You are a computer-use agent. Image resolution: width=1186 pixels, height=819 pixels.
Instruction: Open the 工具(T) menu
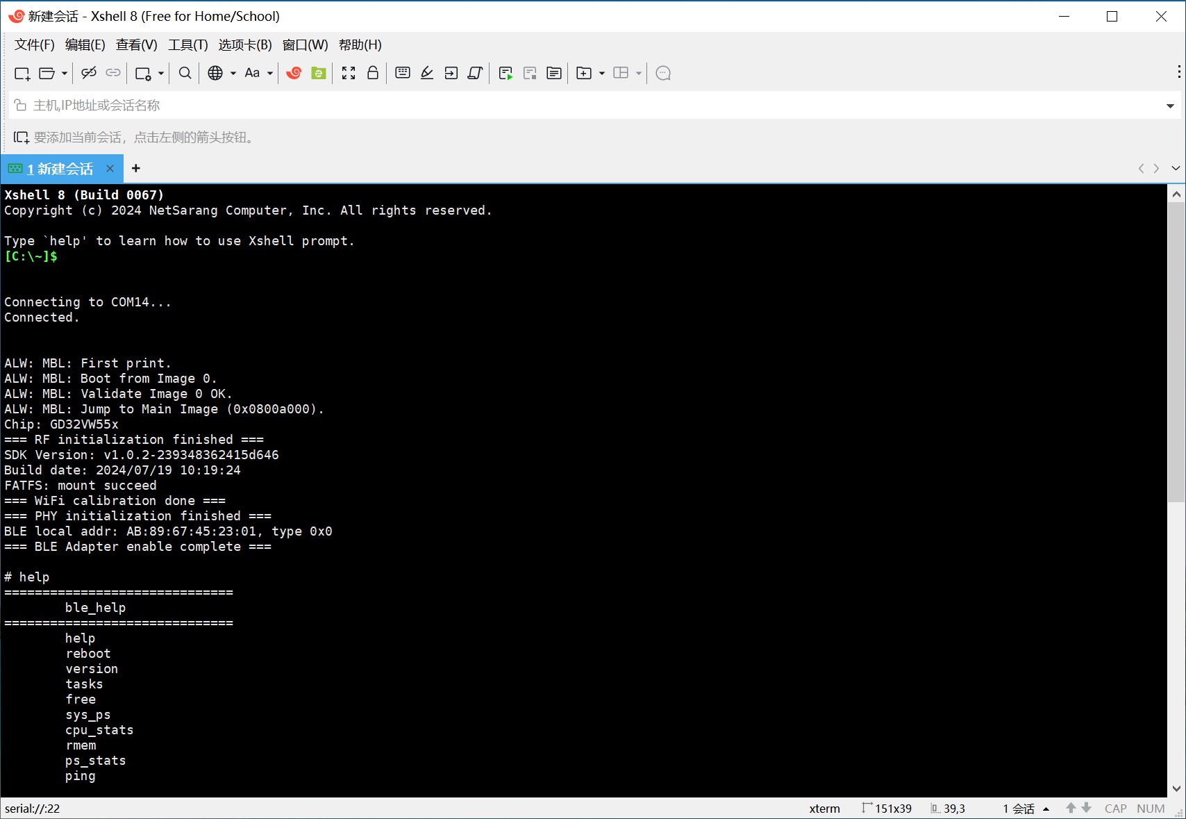187,45
